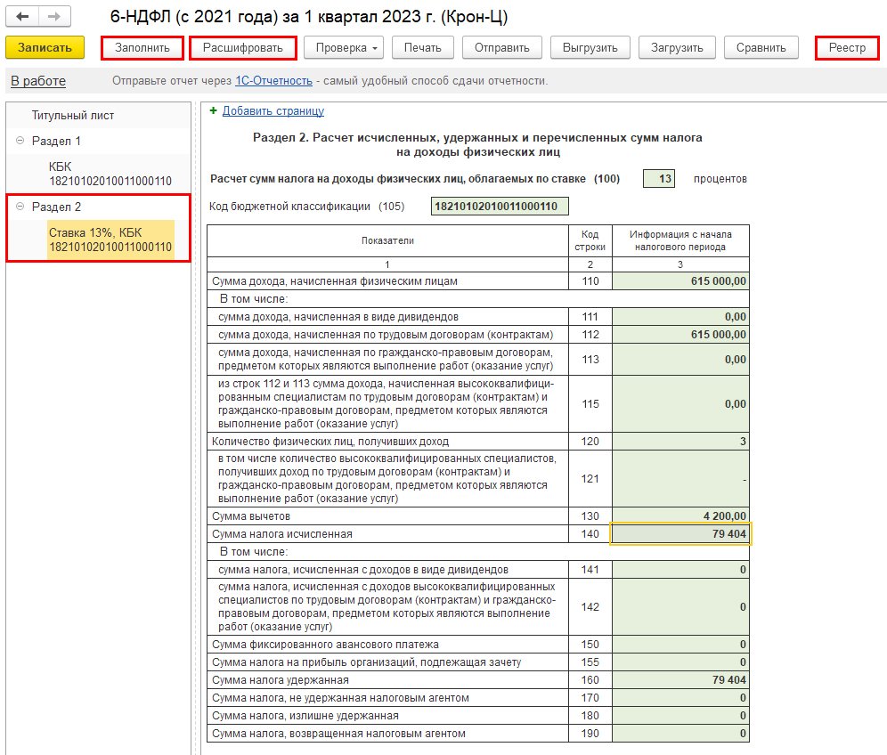The image size is (887, 755).
Task: Select Ставка 13% page under Раздел 2
Action: pyautogui.click(x=110, y=239)
